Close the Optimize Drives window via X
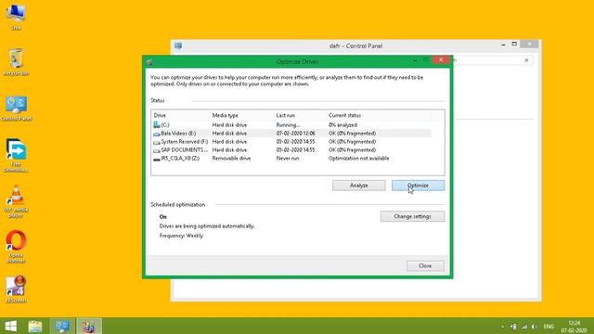 [x=441, y=59]
